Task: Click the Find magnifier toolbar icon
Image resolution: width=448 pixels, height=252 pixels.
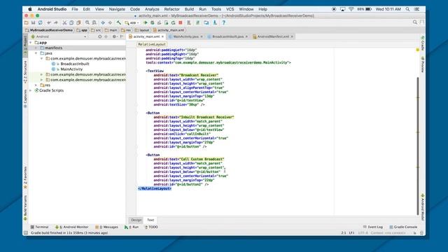Action: click(x=87, y=22)
